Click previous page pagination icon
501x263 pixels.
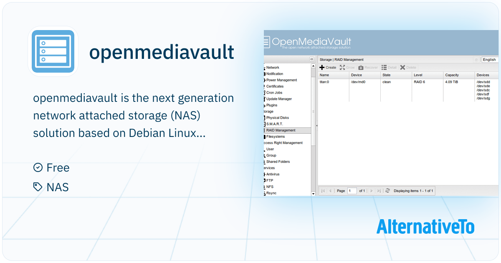(x=330, y=191)
